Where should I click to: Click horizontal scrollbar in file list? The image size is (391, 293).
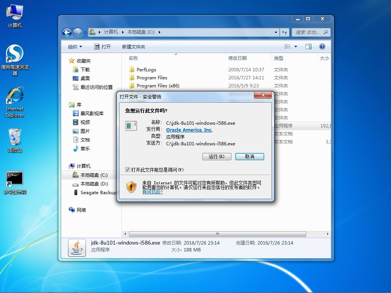217,234
